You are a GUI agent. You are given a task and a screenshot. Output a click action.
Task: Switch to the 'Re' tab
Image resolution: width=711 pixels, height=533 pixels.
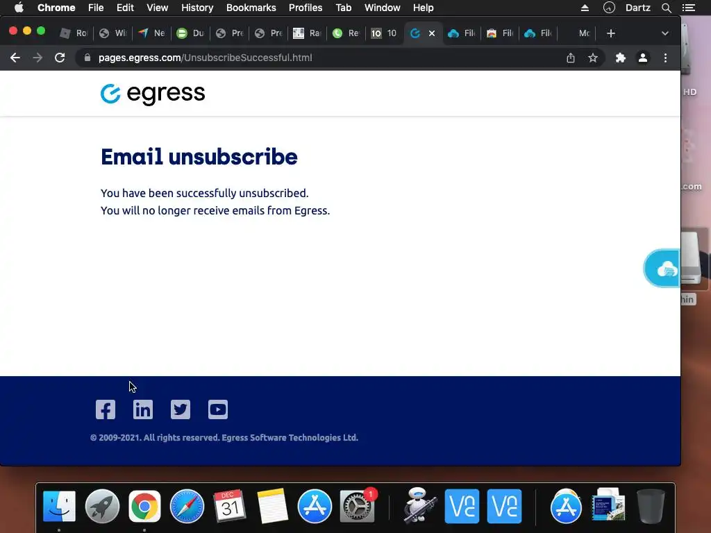click(346, 33)
